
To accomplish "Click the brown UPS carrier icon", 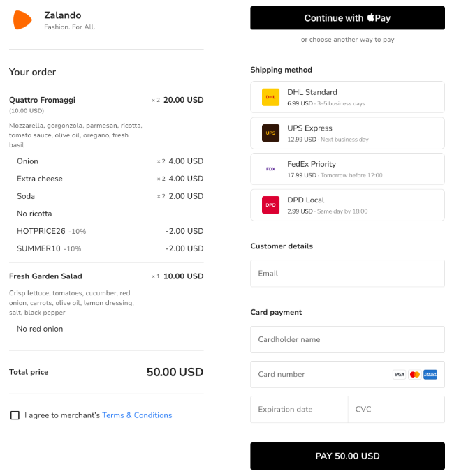I will tap(270, 133).
